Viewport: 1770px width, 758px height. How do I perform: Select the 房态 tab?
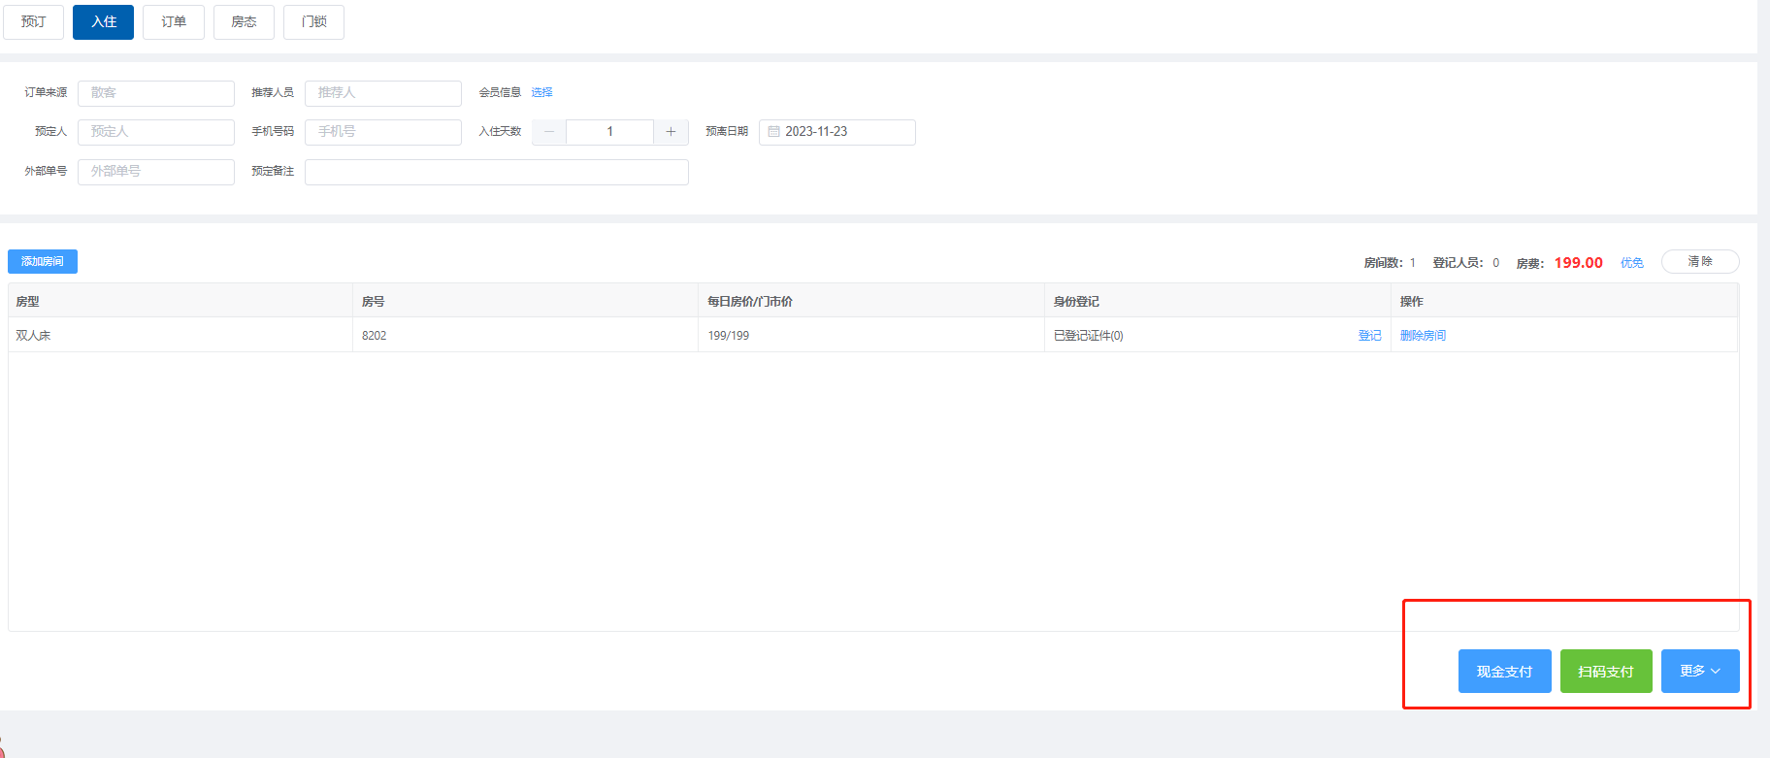pos(244,21)
